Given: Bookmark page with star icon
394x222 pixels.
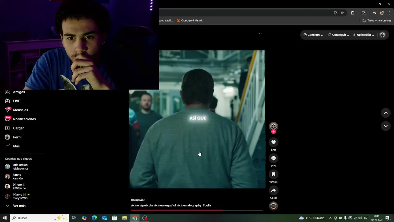Looking at the screenshot, I should pyautogui.click(x=342, y=13).
